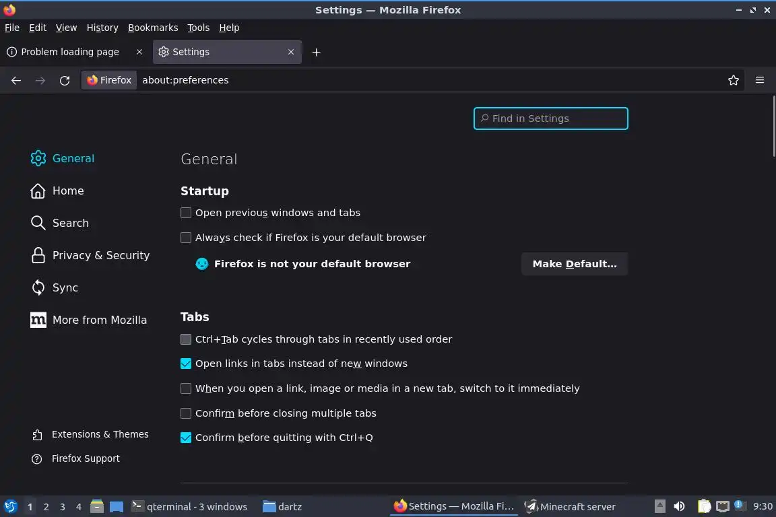Open the View menu
Screen dimensions: 776x517
(66, 28)
